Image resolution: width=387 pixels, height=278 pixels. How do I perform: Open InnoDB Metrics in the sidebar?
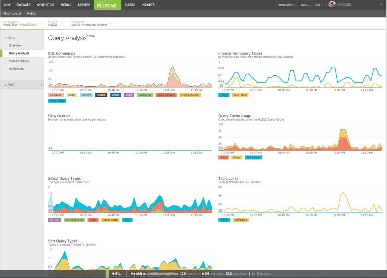click(19, 61)
